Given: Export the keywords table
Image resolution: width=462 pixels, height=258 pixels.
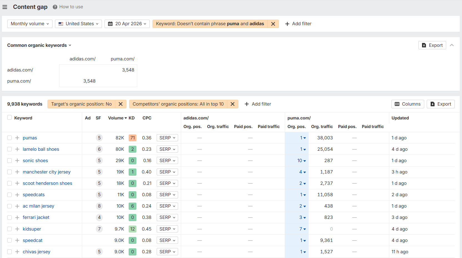Looking at the screenshot, I should [441, 104].
